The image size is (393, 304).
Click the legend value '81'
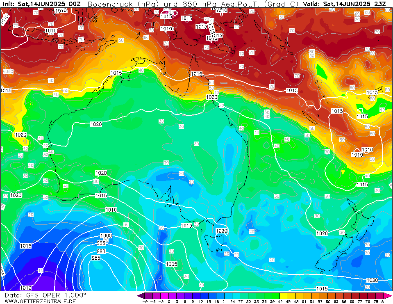383,302
